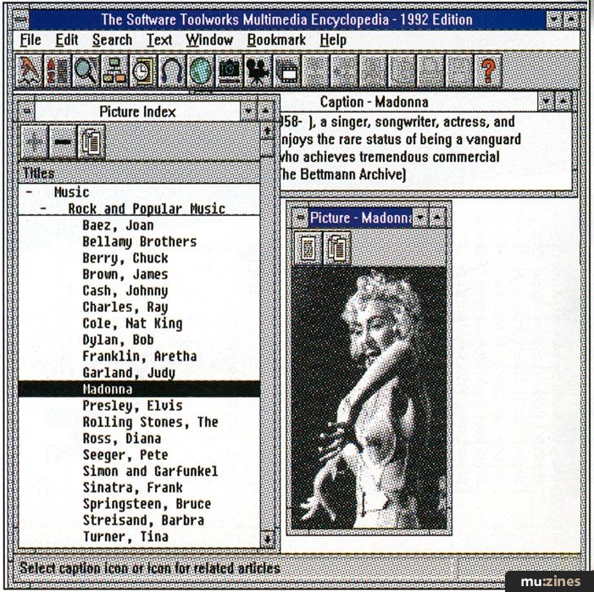This screenshot has height=592, width=594.
Task: Open the photo camera pictures index
Action: [x=230, y=71]
